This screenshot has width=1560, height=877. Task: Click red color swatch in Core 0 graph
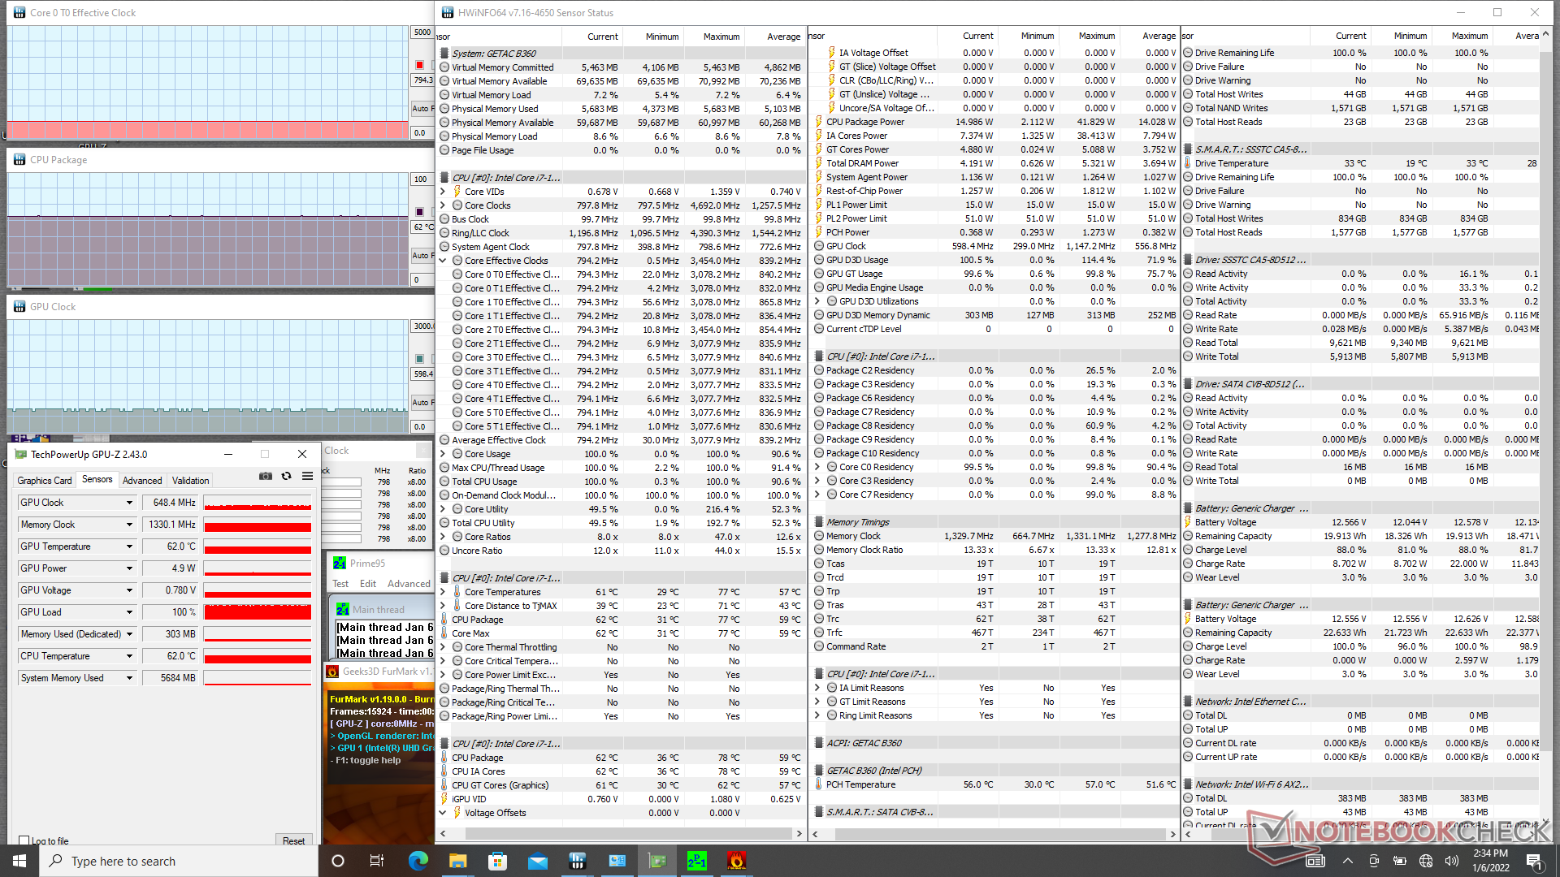click(420, 65)
